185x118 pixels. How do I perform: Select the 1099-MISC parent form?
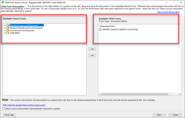point(15,33)
